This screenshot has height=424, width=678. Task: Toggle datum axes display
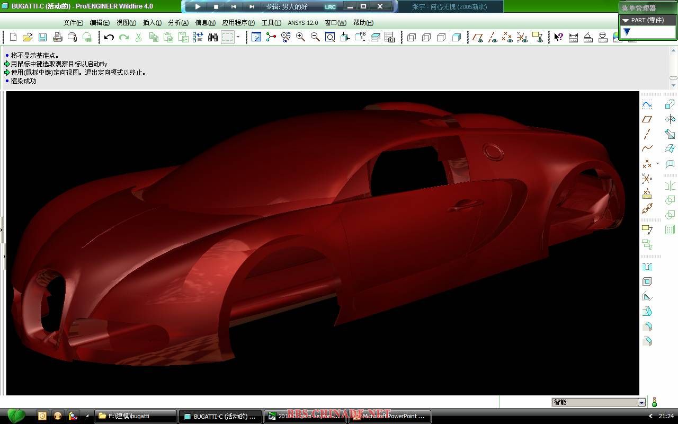coord(493,37)
